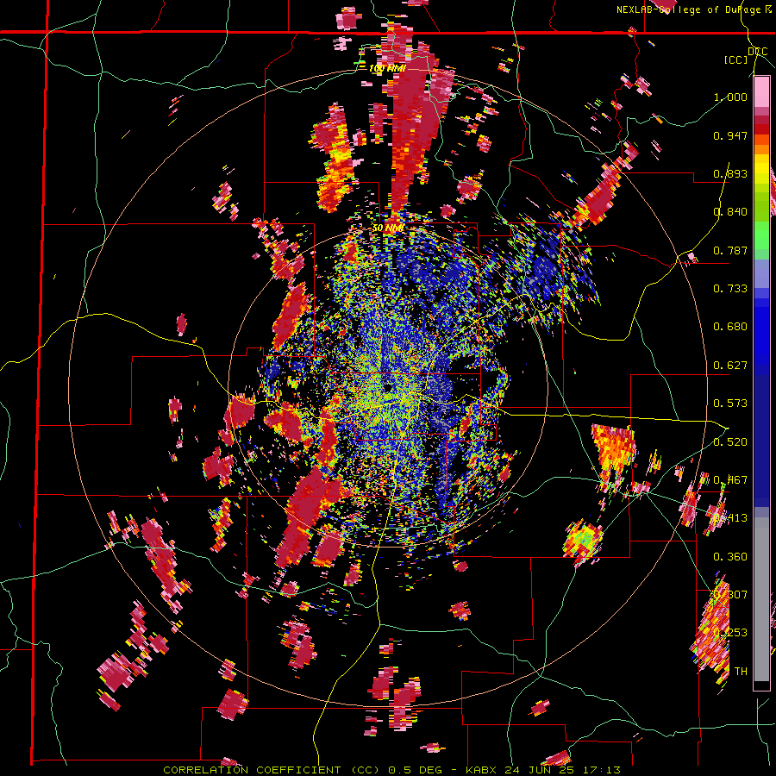
Task: Click the 0.787 color scale value
Action: [730, 250]
